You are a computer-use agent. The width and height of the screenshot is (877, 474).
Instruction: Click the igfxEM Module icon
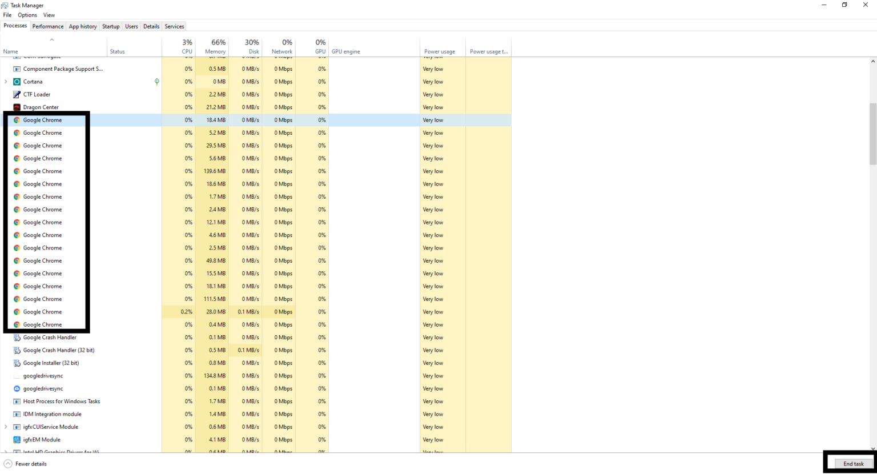point(18,440)
